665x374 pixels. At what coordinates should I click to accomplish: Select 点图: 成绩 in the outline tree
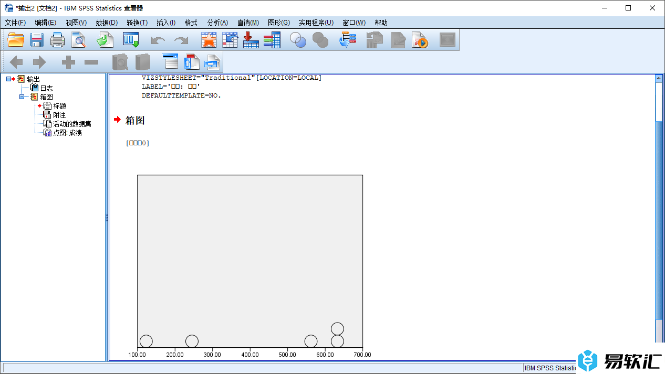click(x=68, y=133)
